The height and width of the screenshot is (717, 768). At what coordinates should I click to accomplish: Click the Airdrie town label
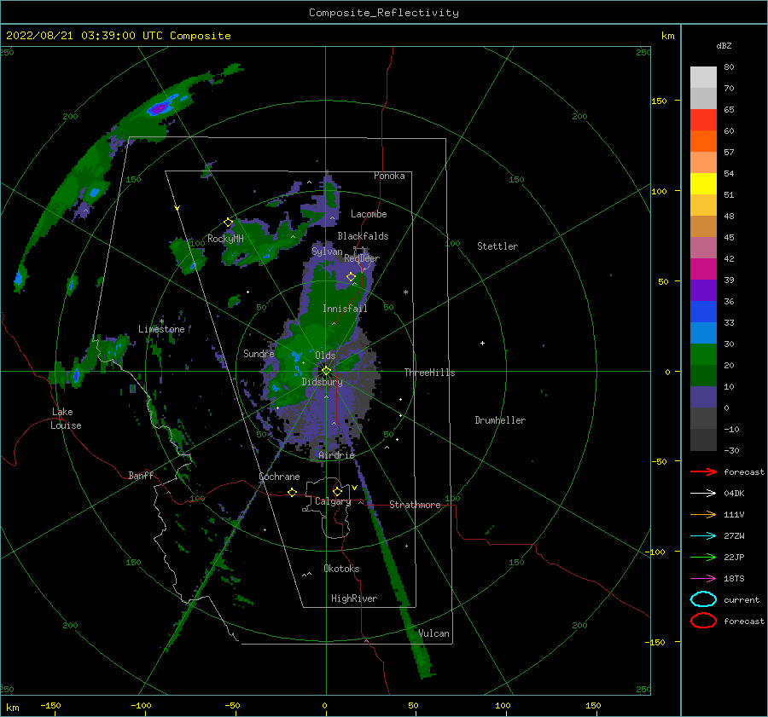point(336,455)
